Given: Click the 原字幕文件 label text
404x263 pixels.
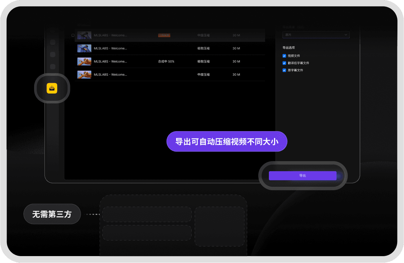Looking at the screenshot, I should [295, 70].
